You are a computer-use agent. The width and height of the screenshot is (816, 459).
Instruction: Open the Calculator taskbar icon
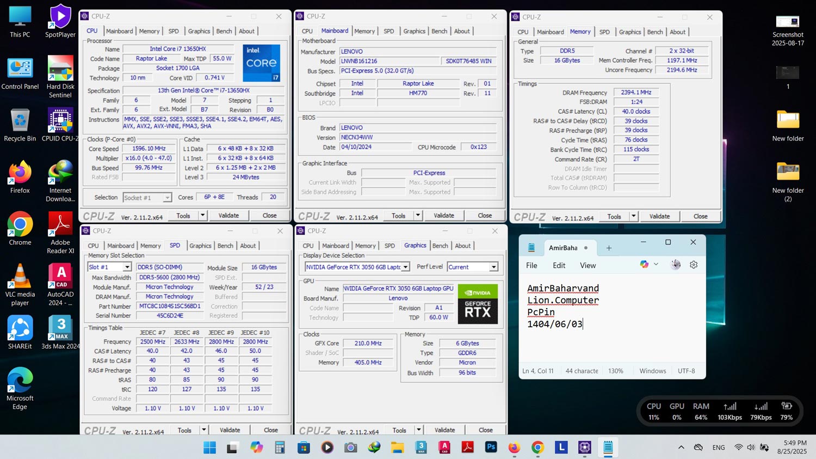coord(280,448)
